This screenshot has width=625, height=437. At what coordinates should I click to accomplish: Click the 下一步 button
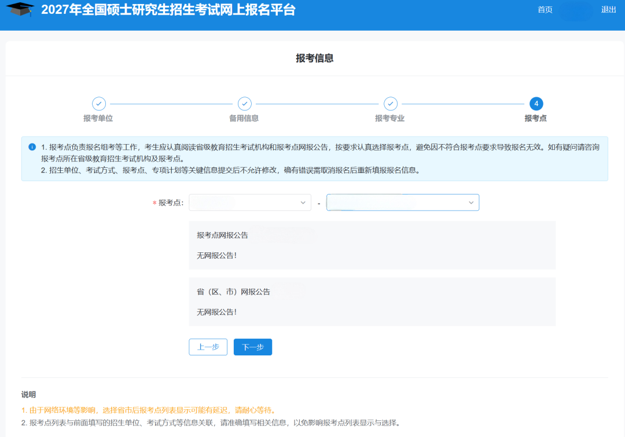point(253,347)
